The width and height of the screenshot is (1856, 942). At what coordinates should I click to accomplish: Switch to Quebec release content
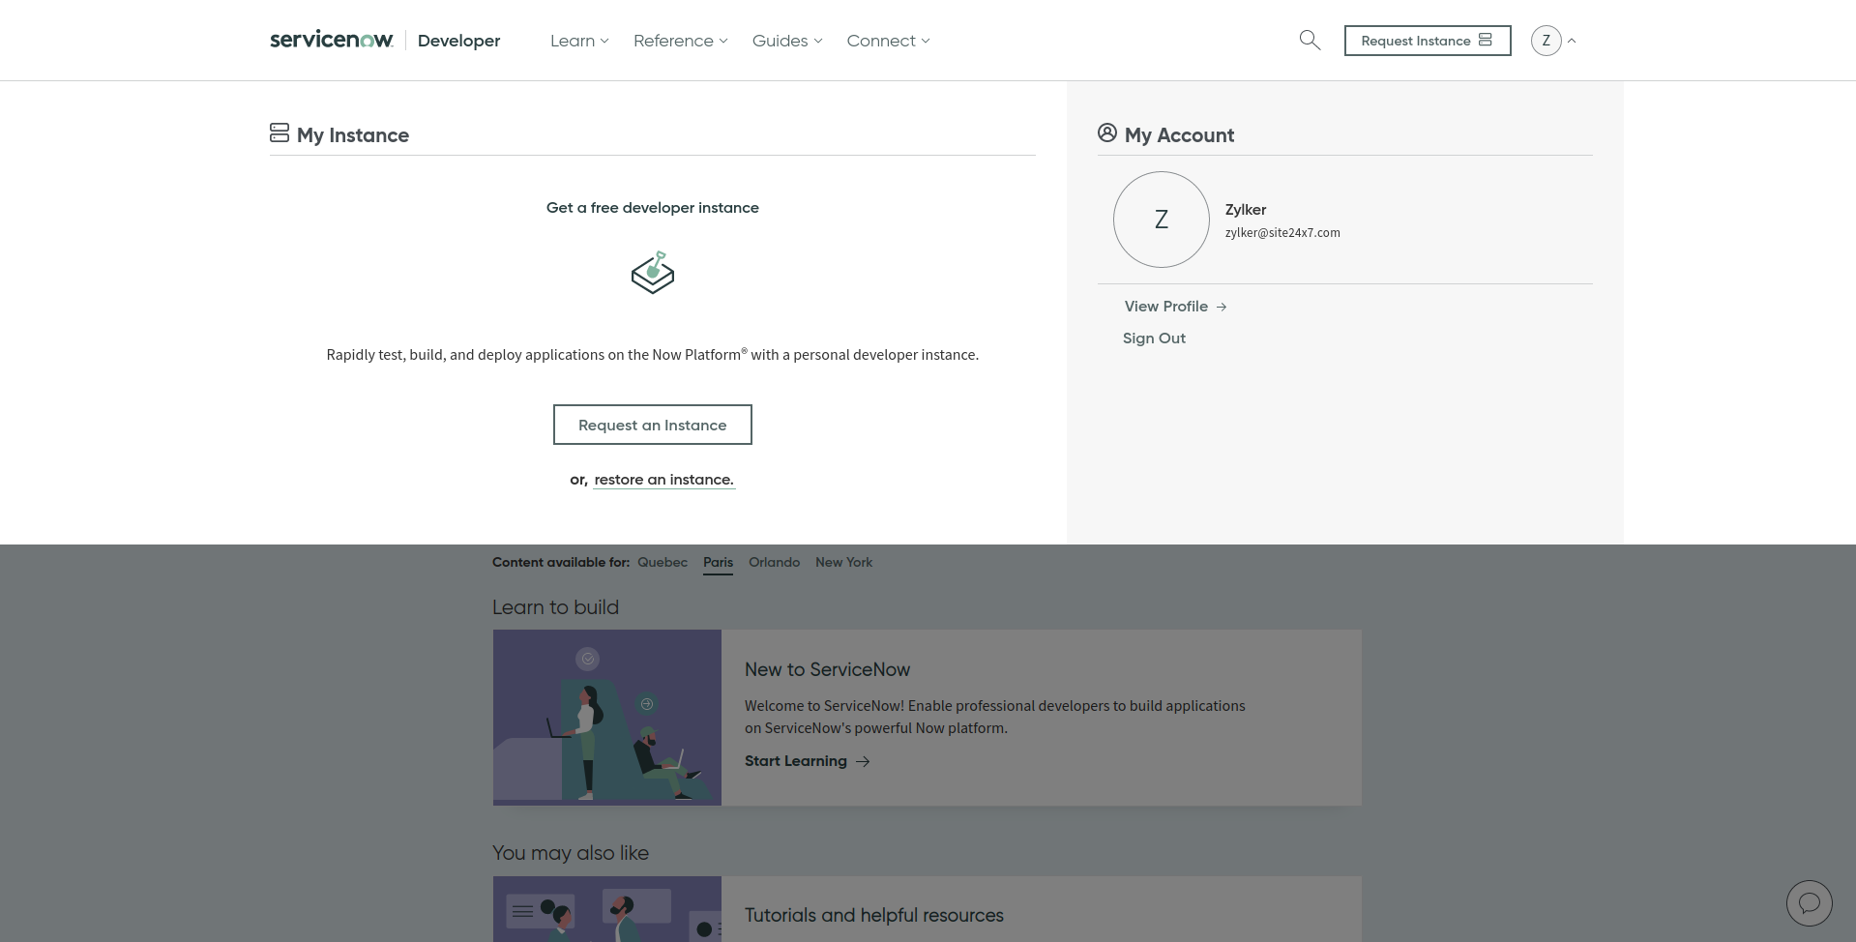click(663, 563)
